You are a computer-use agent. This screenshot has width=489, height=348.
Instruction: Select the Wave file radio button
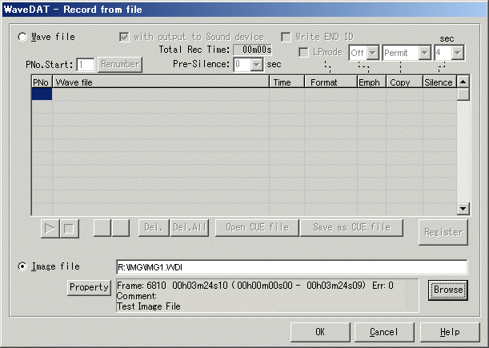point(22,37)
